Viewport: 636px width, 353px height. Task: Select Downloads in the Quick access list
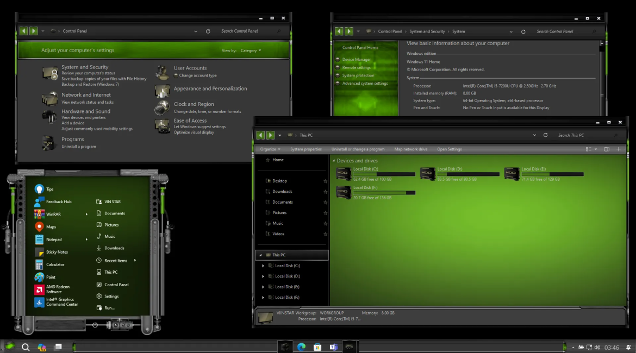coord(282,192)
